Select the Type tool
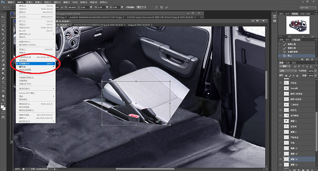Image resolution: width=318 pixels, height=171 pixels. pos(3,82)
